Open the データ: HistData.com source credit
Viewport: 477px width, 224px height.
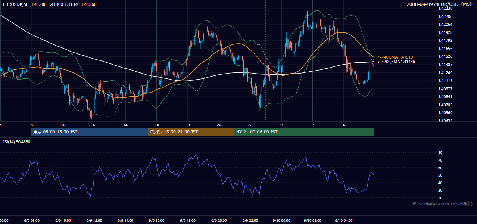(x=443, y=204)
